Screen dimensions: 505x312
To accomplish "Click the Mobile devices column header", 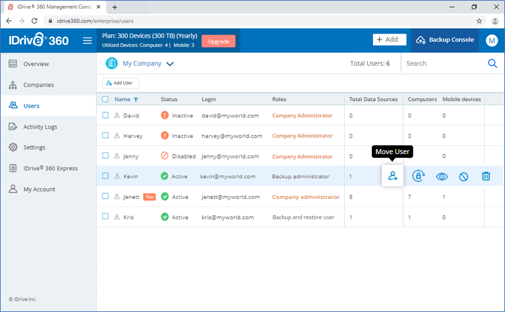I will (x=461, y=99).
